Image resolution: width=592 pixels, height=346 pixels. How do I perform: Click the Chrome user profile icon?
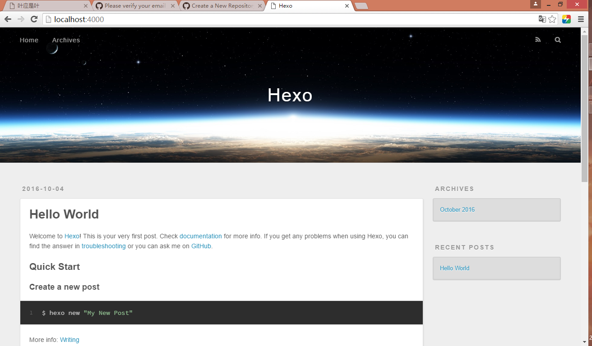pyautogui.click(x=536, y=4)
